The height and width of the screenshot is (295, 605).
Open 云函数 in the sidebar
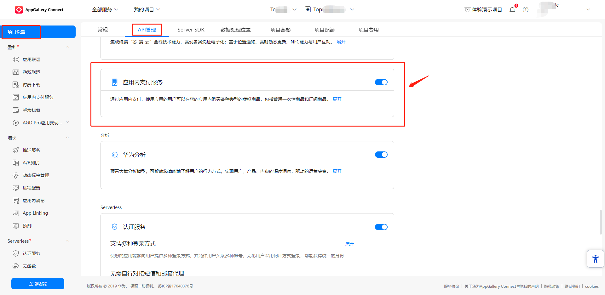click(x=29, y=266)
